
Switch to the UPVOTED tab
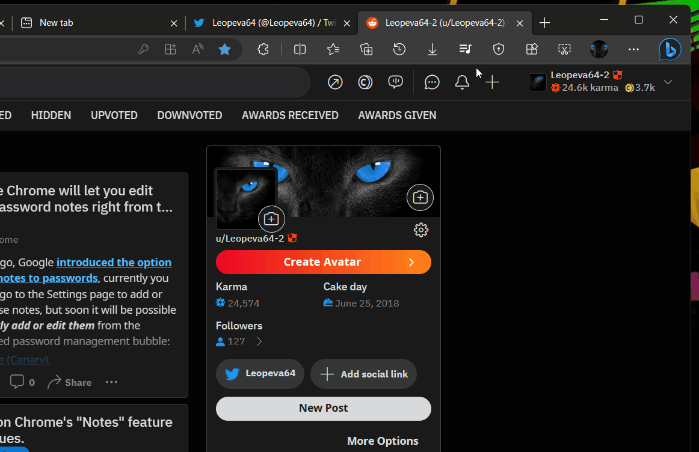tap(114, 115)
